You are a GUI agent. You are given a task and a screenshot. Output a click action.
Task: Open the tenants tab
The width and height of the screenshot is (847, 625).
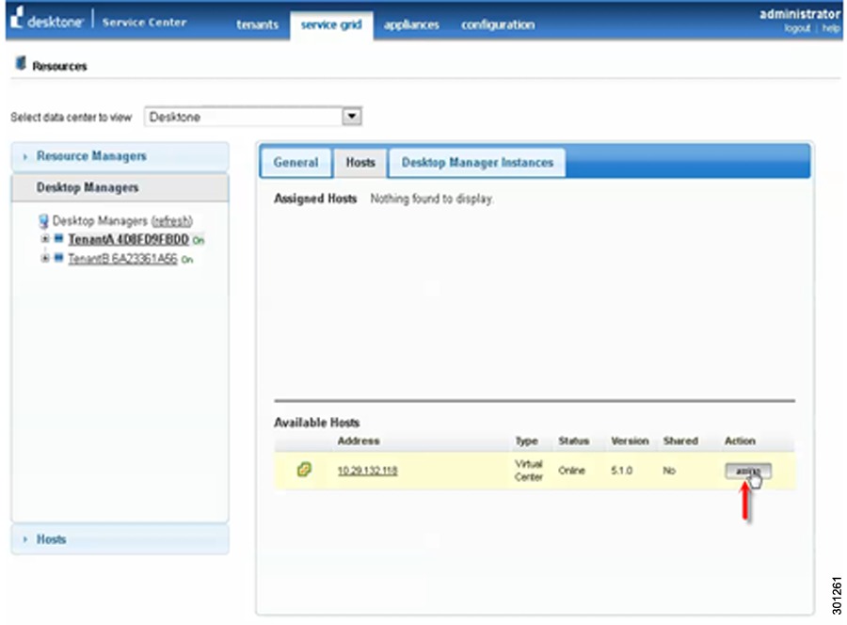(257, 24)
